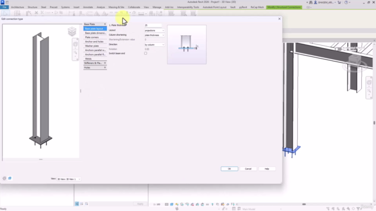This screenshot has height=211, width=376.
Task: Click the vertical scrollbar thumb of main view
Action: [x=374, y=123]
